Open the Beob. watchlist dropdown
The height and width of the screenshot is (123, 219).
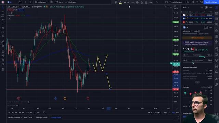pyautogui.click(x=186, y=8)
